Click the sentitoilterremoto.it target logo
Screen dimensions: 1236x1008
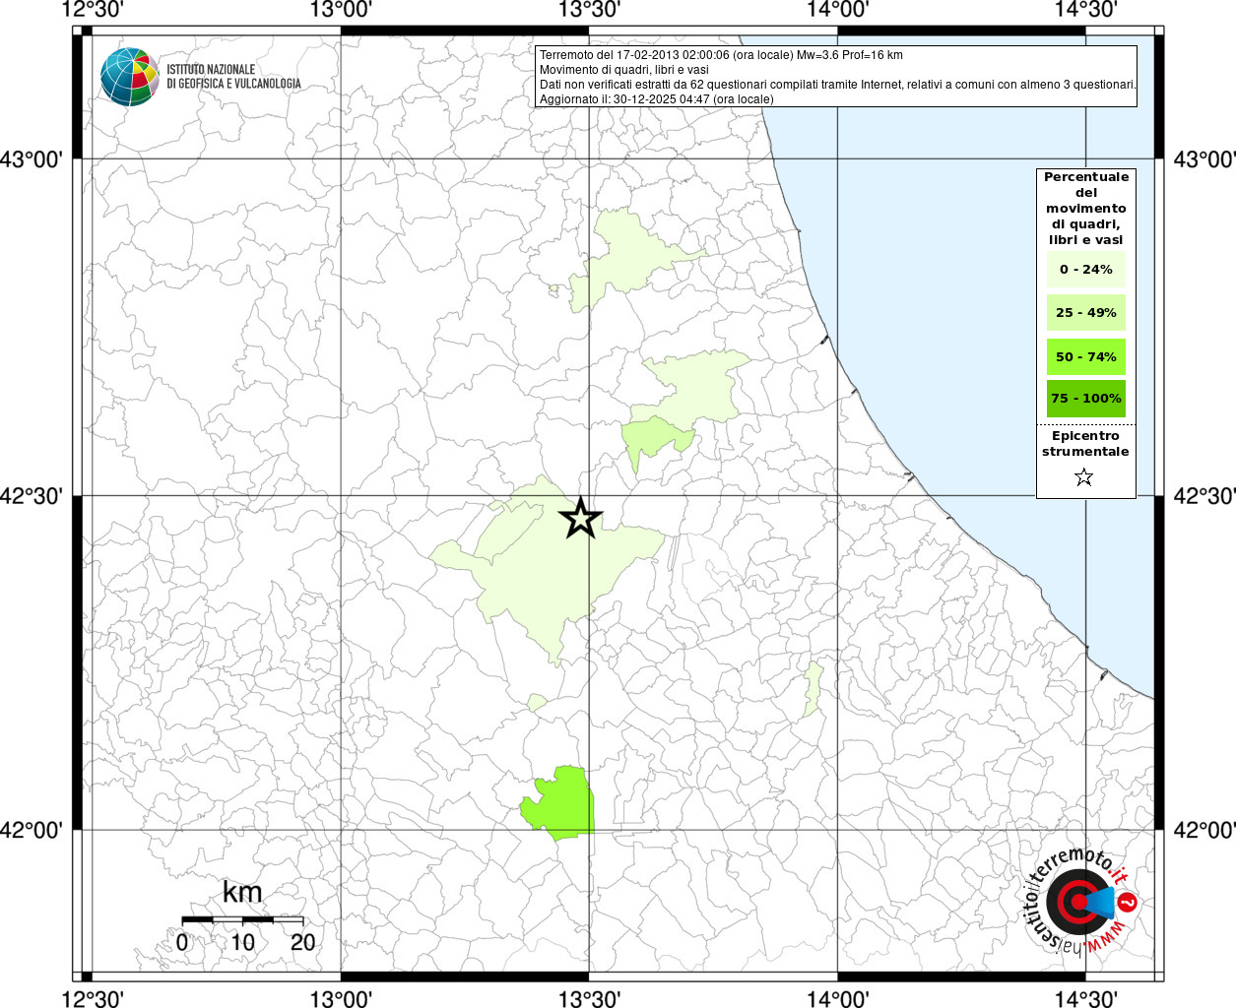(x=1082, y=903)
